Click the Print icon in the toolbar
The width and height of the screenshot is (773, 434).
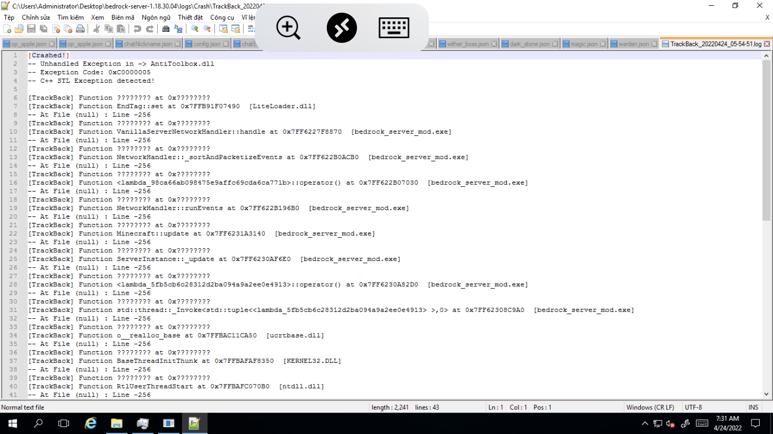coord(80,30)
